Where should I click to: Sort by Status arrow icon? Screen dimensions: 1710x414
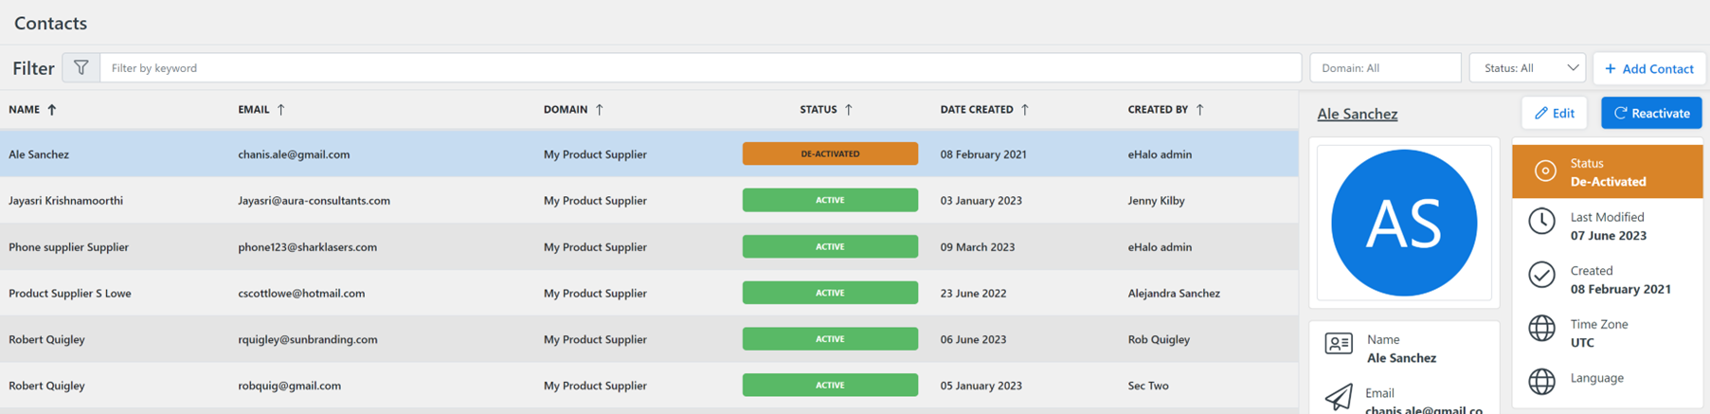[x=848, y=110]
